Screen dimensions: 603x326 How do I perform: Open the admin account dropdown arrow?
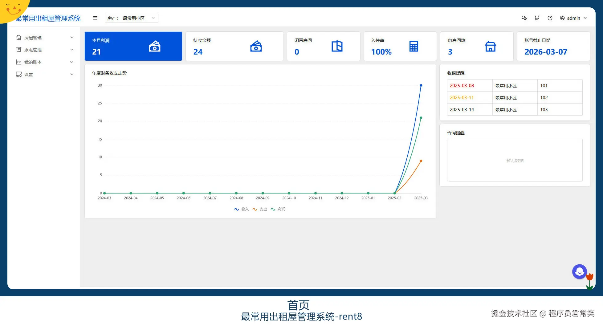[585, 18]
